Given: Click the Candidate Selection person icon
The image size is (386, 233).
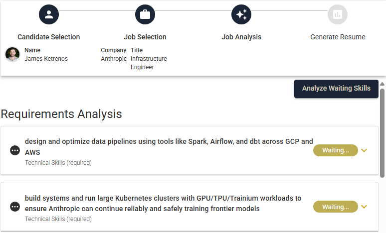Looking at the screenshot, I should [x=49, y=14].
